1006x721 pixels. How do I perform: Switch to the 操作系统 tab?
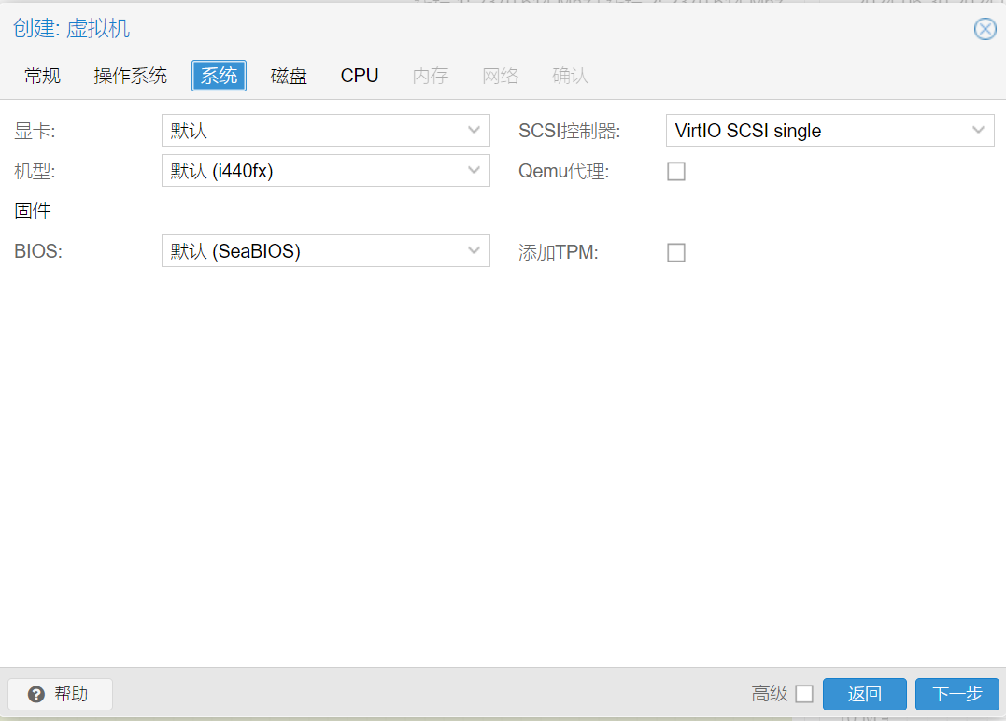[130, 76]
